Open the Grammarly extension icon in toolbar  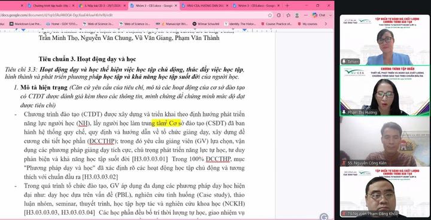coord(279,15)
